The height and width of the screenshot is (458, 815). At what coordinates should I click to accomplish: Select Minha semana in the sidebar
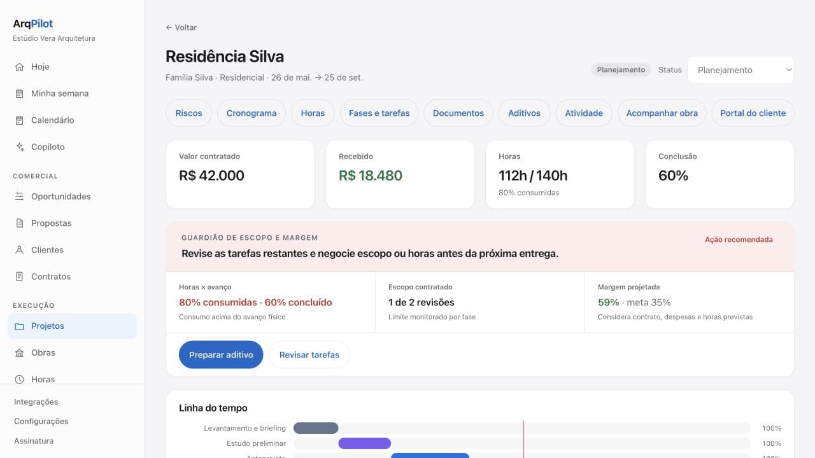(x=72, y=94)
